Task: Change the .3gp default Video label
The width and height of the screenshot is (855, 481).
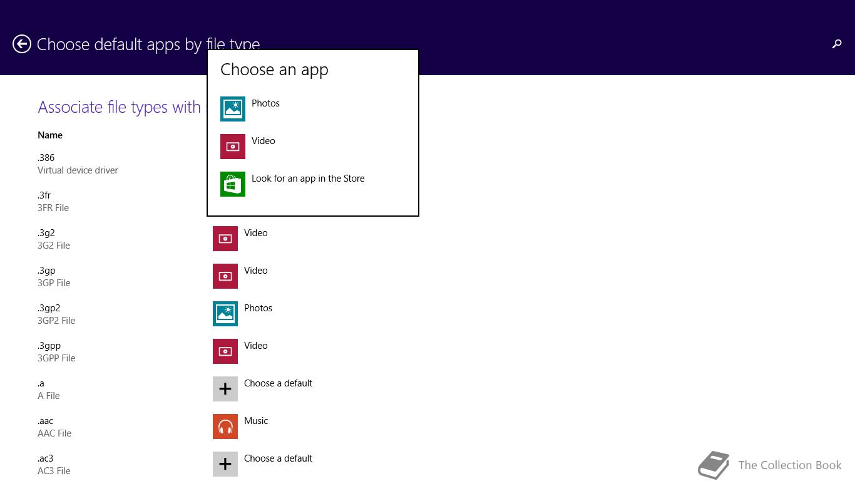Action: tap(256, 271)
